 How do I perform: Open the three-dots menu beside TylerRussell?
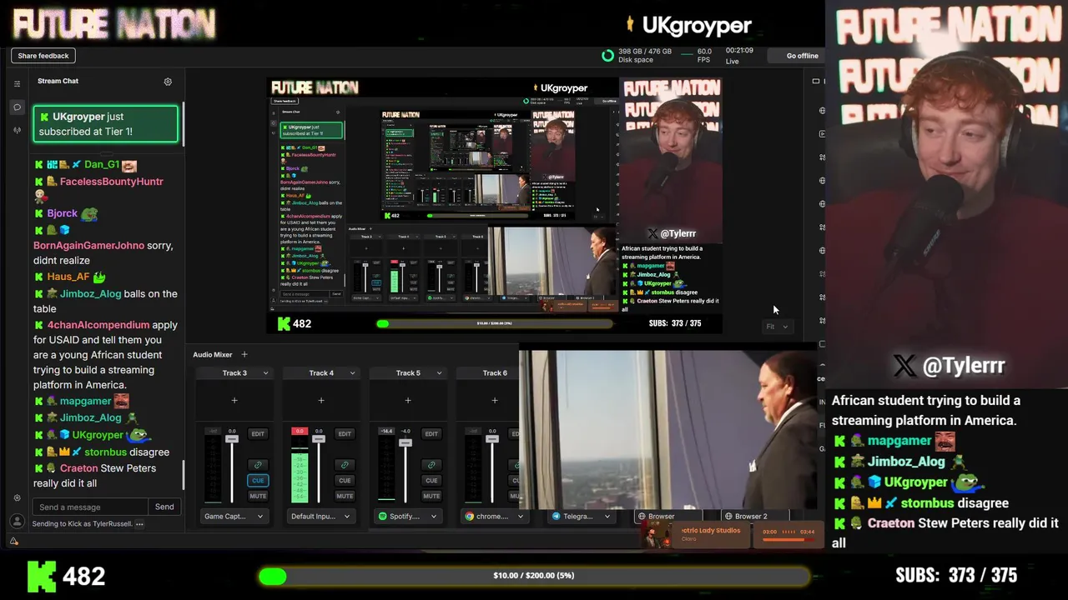139,524
